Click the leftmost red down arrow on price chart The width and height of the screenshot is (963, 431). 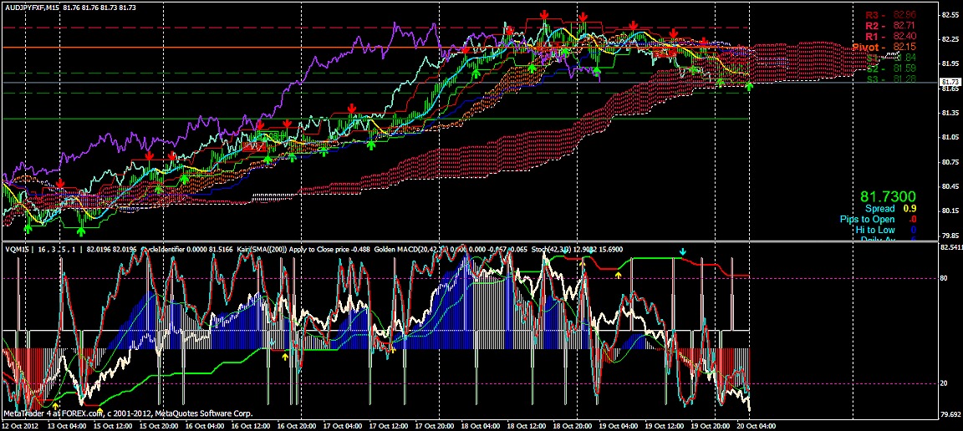tap(60, 183)
